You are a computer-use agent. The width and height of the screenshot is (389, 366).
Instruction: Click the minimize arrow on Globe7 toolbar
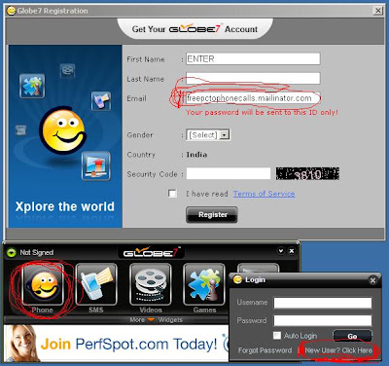pyautogui.click(x=281, y=251)
